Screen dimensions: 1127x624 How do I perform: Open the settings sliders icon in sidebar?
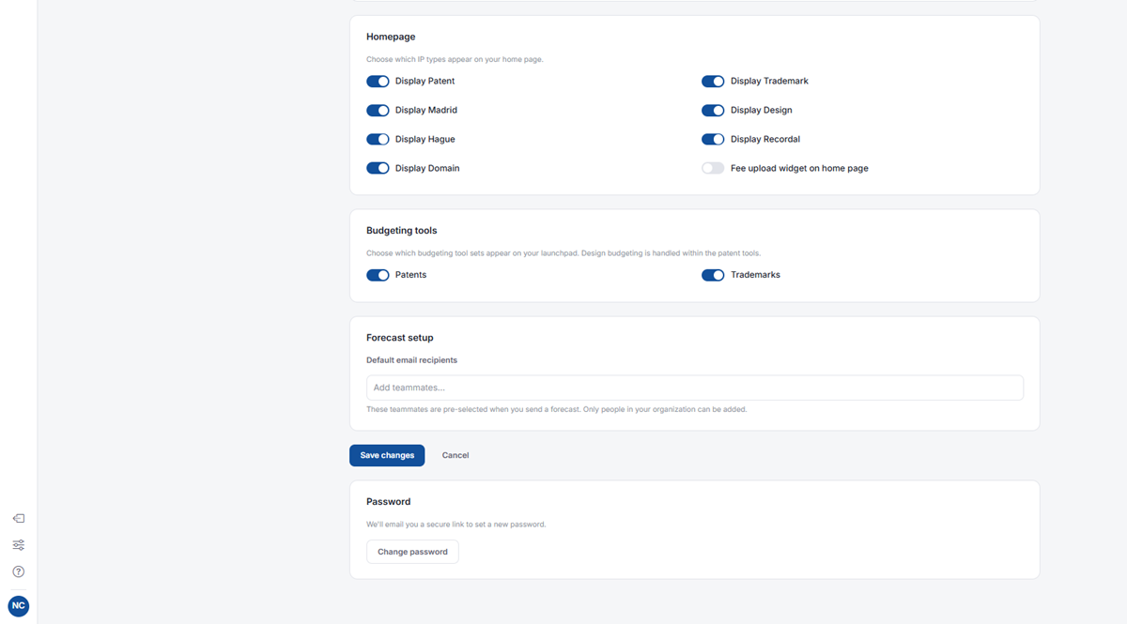18,545
